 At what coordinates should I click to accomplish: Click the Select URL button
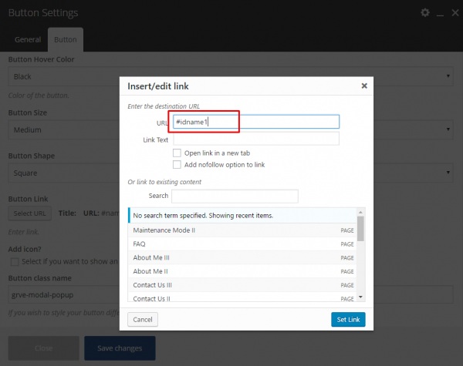tap(29, 213)
